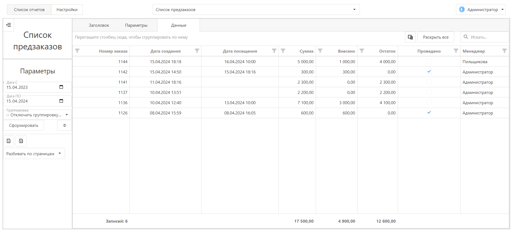Open the filter for the Номер заказа column

pyautogui.click(x=77, y=51)
